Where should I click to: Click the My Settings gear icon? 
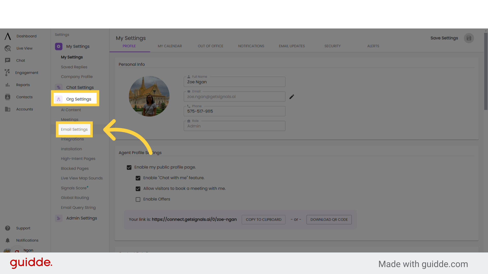coord(59,46)
